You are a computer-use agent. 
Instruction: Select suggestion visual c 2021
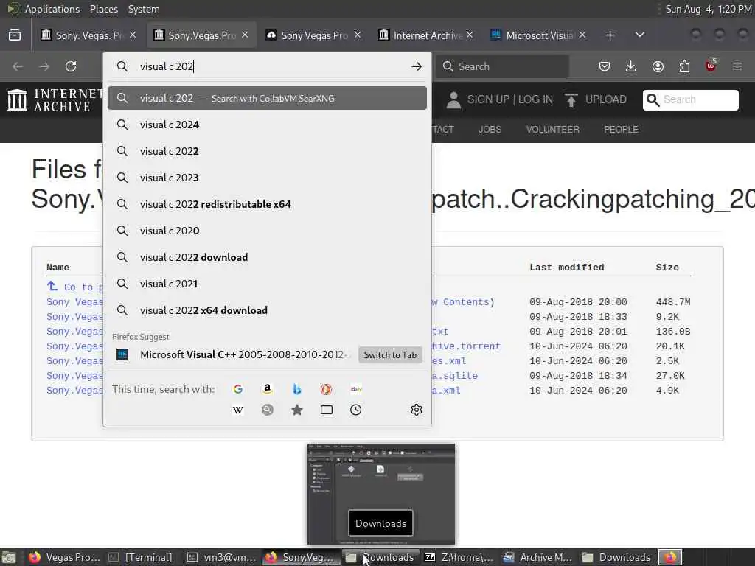pyautogui.click(x=267, y=284)
